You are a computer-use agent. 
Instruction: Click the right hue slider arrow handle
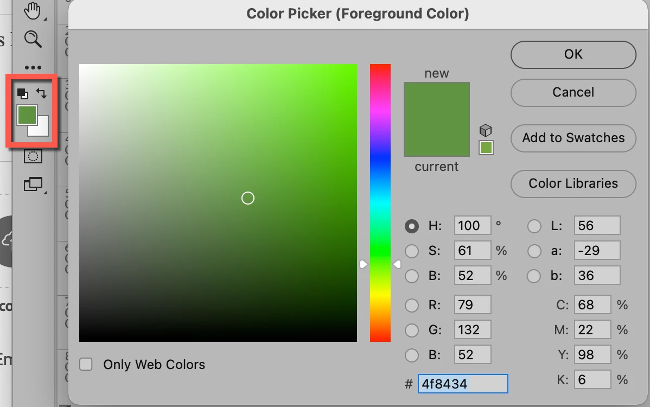[397, 264]
